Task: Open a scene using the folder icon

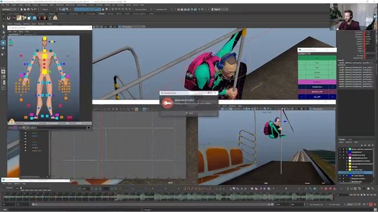Action: click(25, 9)
